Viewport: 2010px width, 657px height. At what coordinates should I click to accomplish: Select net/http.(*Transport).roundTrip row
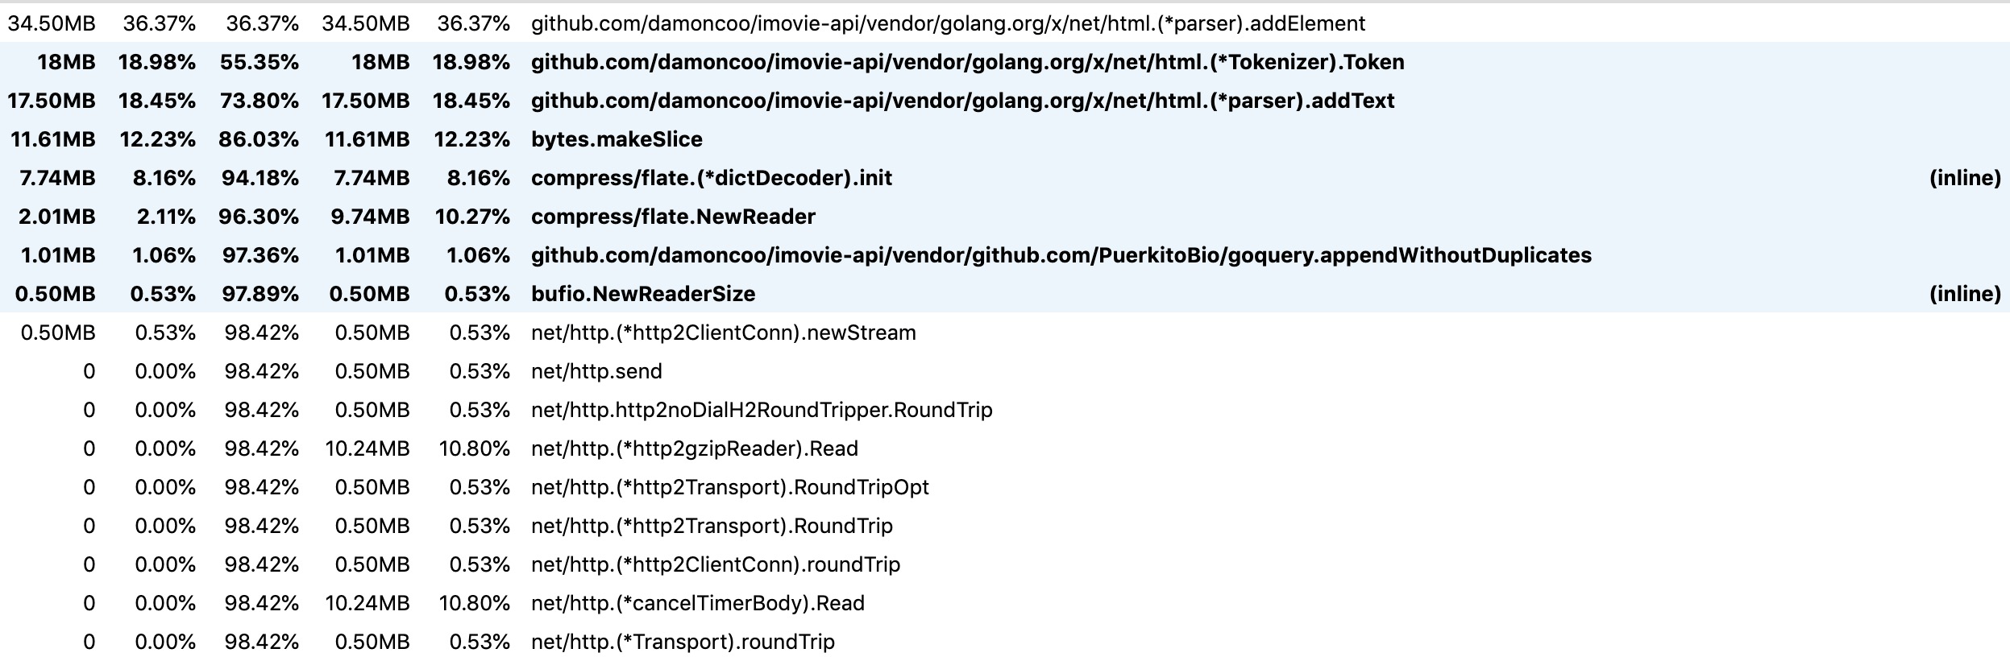pos(1005,642)
